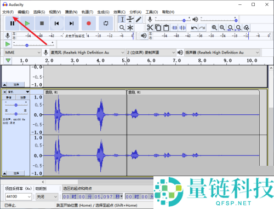Stop playback using the Stop button

point(42,24)
